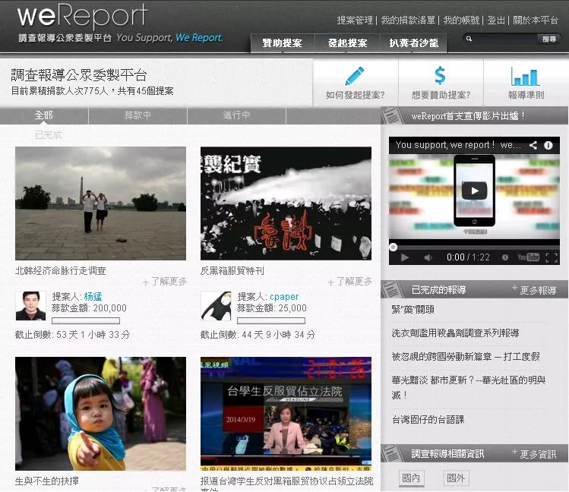Screen dimensions: 569x492
Task: Open report 華光黯淡 都市更新
Action: coord(469,387)
